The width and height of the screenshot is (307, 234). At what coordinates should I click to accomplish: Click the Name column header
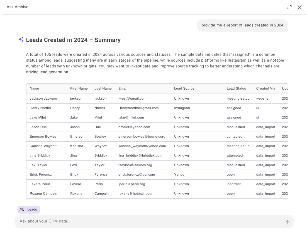point(35,88)
